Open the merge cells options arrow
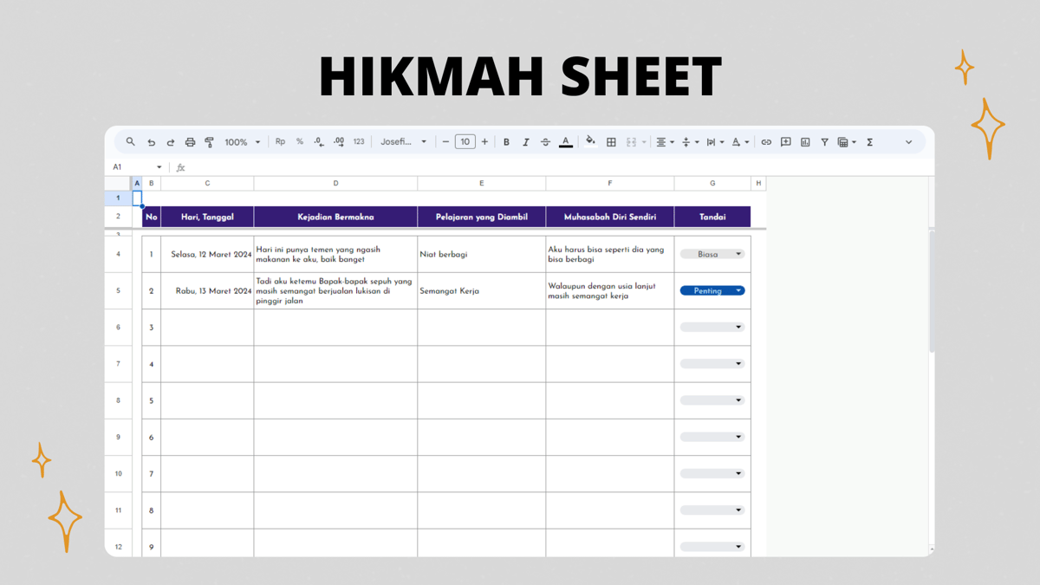The image size is (1040, 585). click(x=644, y=142)
